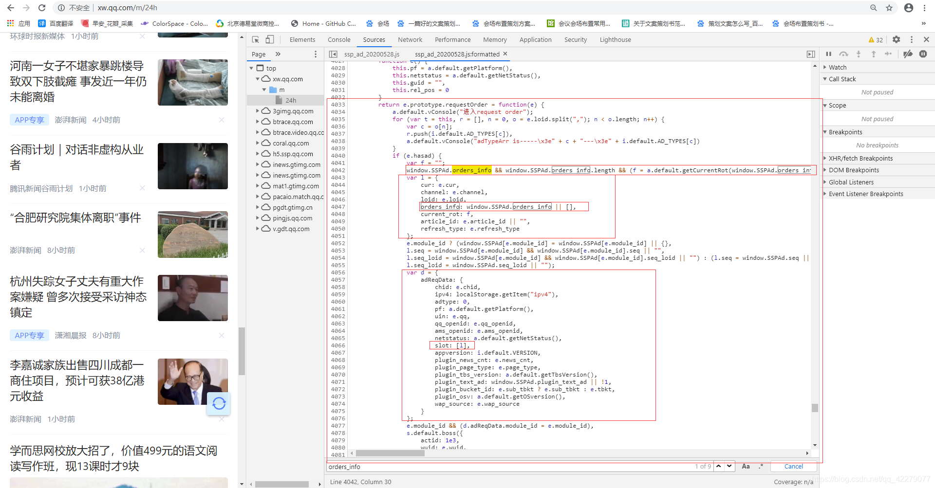Click the step over next function icon
Screen dimensions: 935x488
click(843, 54)
